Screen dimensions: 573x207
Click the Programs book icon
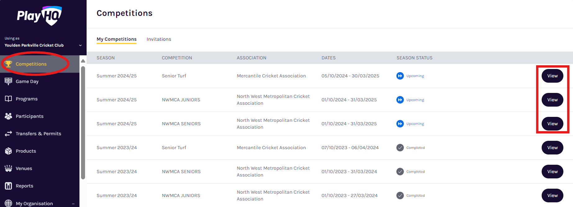pos(8,99)
